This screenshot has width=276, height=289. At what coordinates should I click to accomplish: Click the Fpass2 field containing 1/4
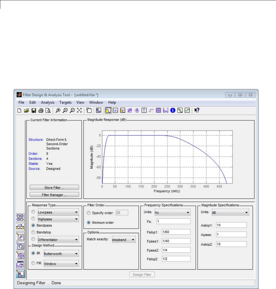click(176, 250)
